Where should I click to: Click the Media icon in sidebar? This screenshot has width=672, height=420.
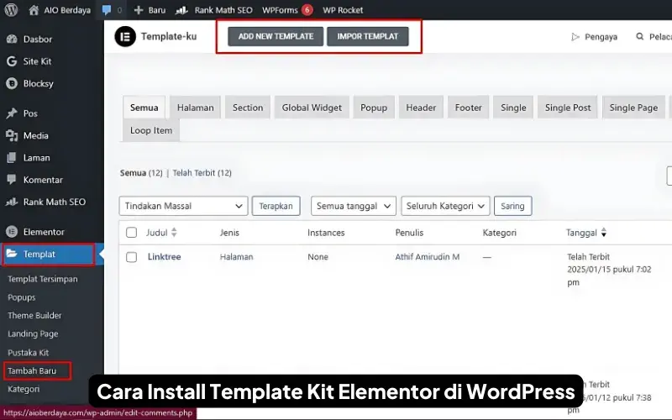[x=12, y=135]
